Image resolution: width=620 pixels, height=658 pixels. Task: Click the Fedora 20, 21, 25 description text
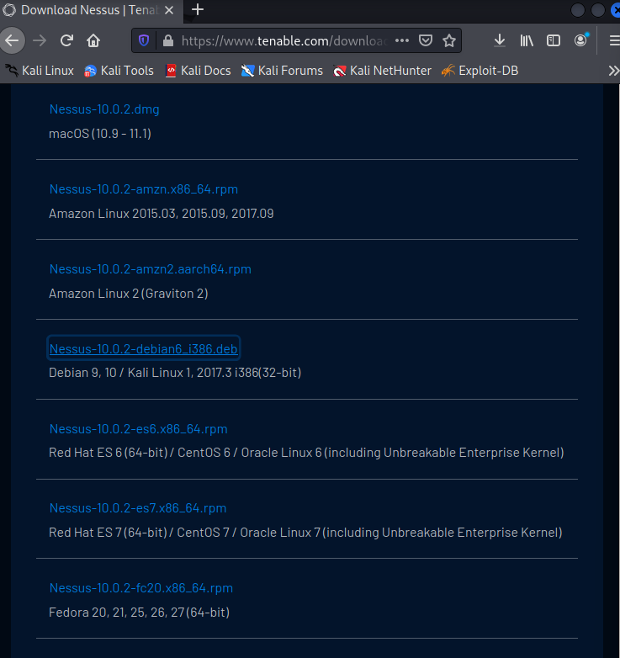[140, 613]
